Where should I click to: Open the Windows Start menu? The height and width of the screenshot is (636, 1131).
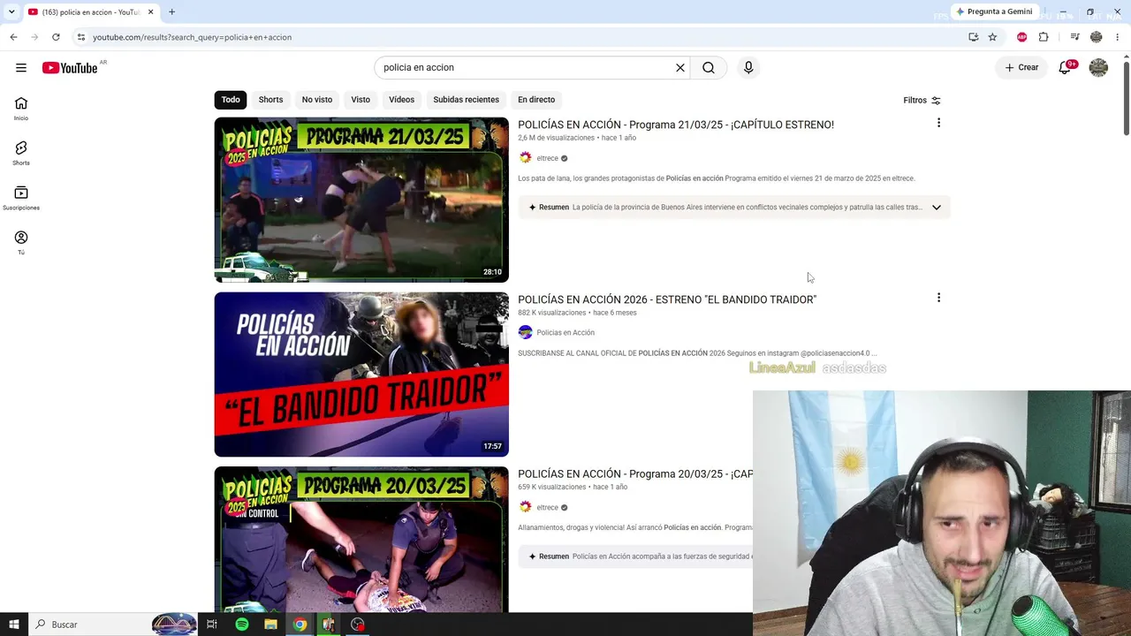point(13,625)
